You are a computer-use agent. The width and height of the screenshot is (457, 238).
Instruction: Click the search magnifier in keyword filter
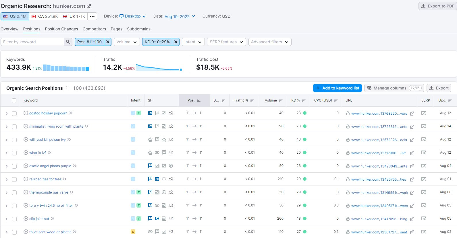click(x=68, y=42)
